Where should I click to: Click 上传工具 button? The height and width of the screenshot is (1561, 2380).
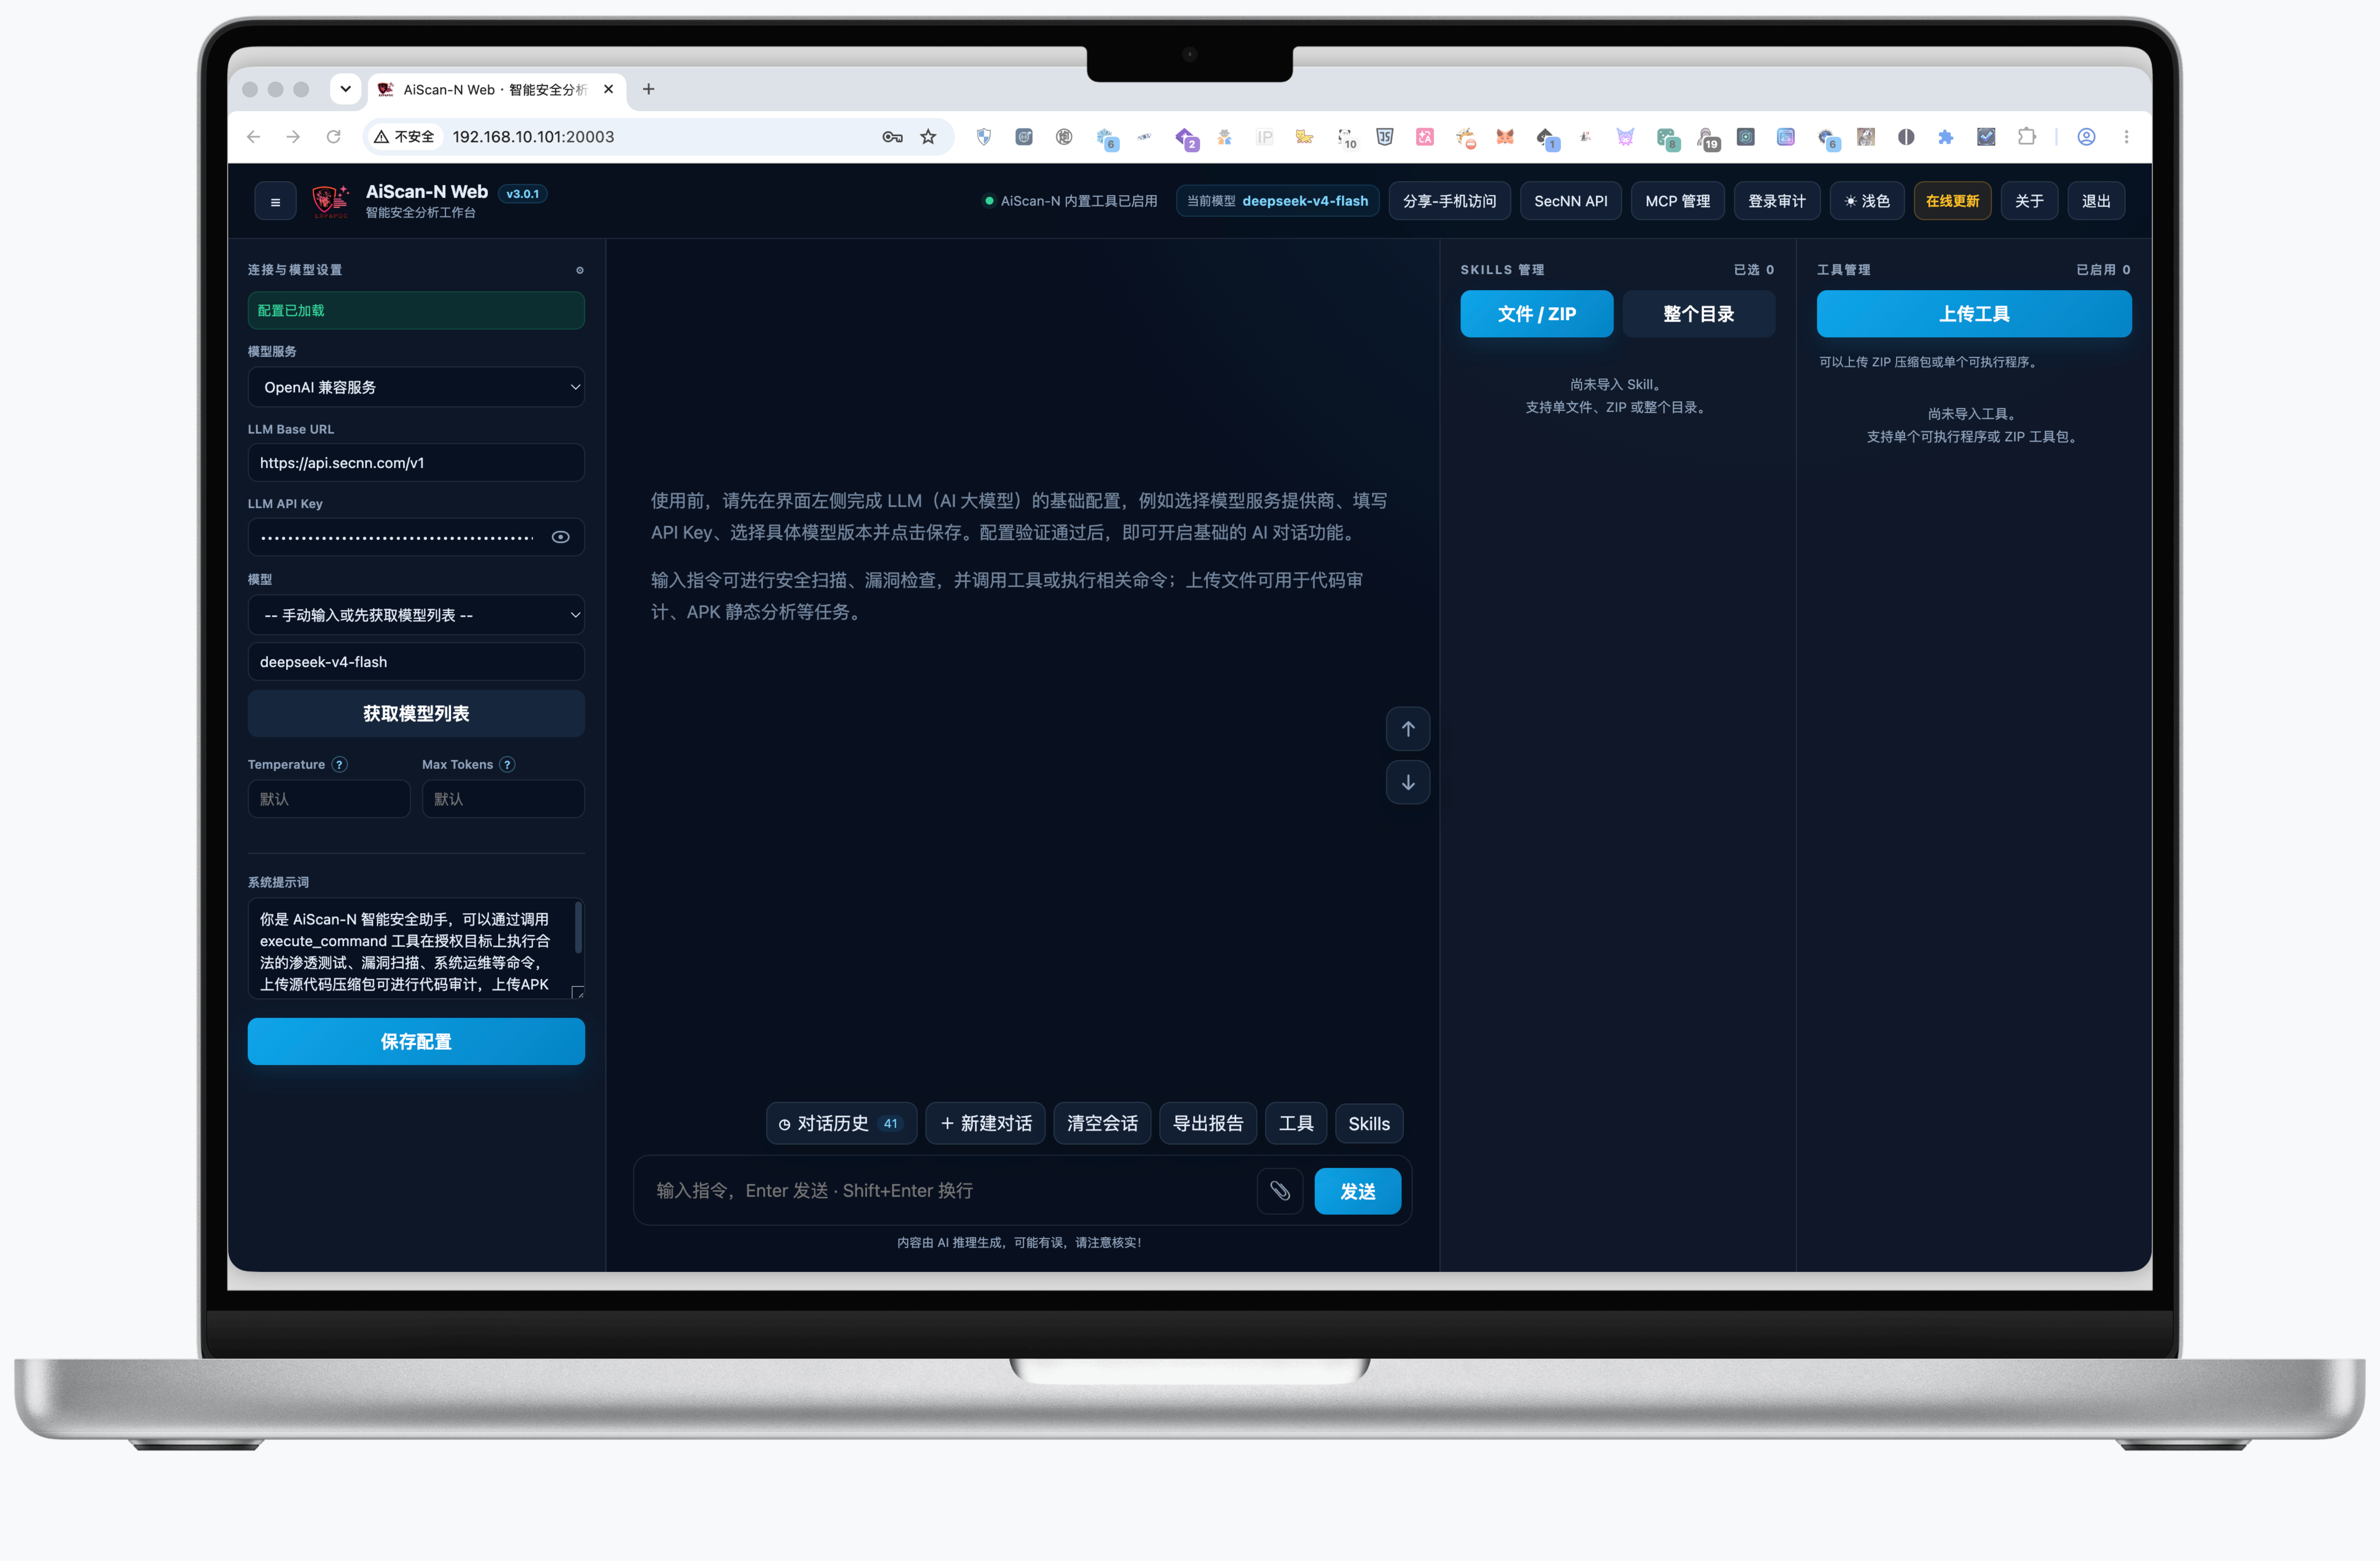(x=1973, y=314)
